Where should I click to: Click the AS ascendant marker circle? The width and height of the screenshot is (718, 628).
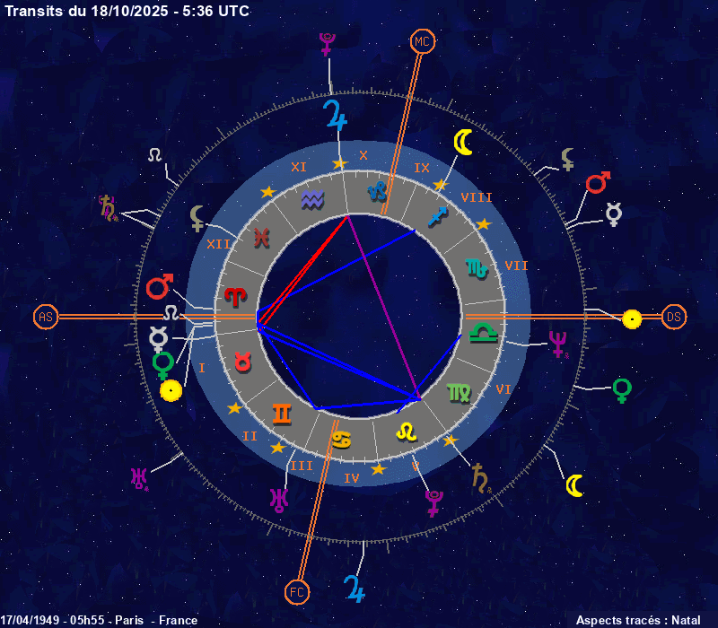pos(45,317)
